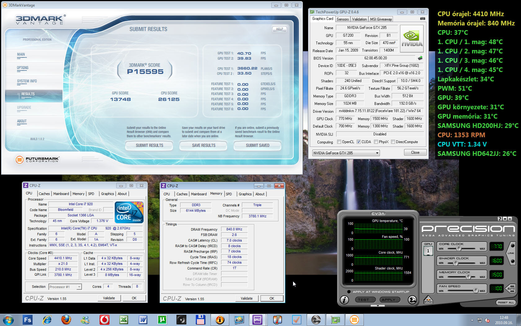Click the NVIDIA logo in GPU-Z
Image resolution: width=521 pixels, height=326 pixels.
(412, 39)
